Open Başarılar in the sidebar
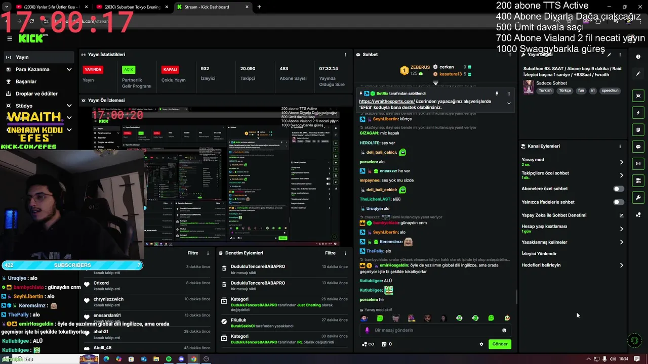The height and width of the screenshot is (364, 648). [38, 81]
